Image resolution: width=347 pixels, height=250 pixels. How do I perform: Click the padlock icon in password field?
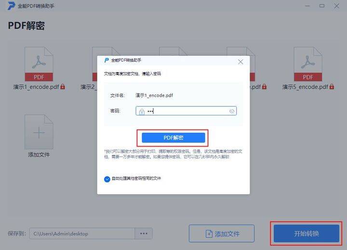(142, 112)
